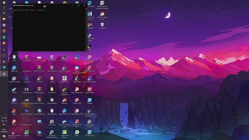Open the Navigateur Opera GX shortcut
This screenshot has width=249, height=140.
point(14,134)
